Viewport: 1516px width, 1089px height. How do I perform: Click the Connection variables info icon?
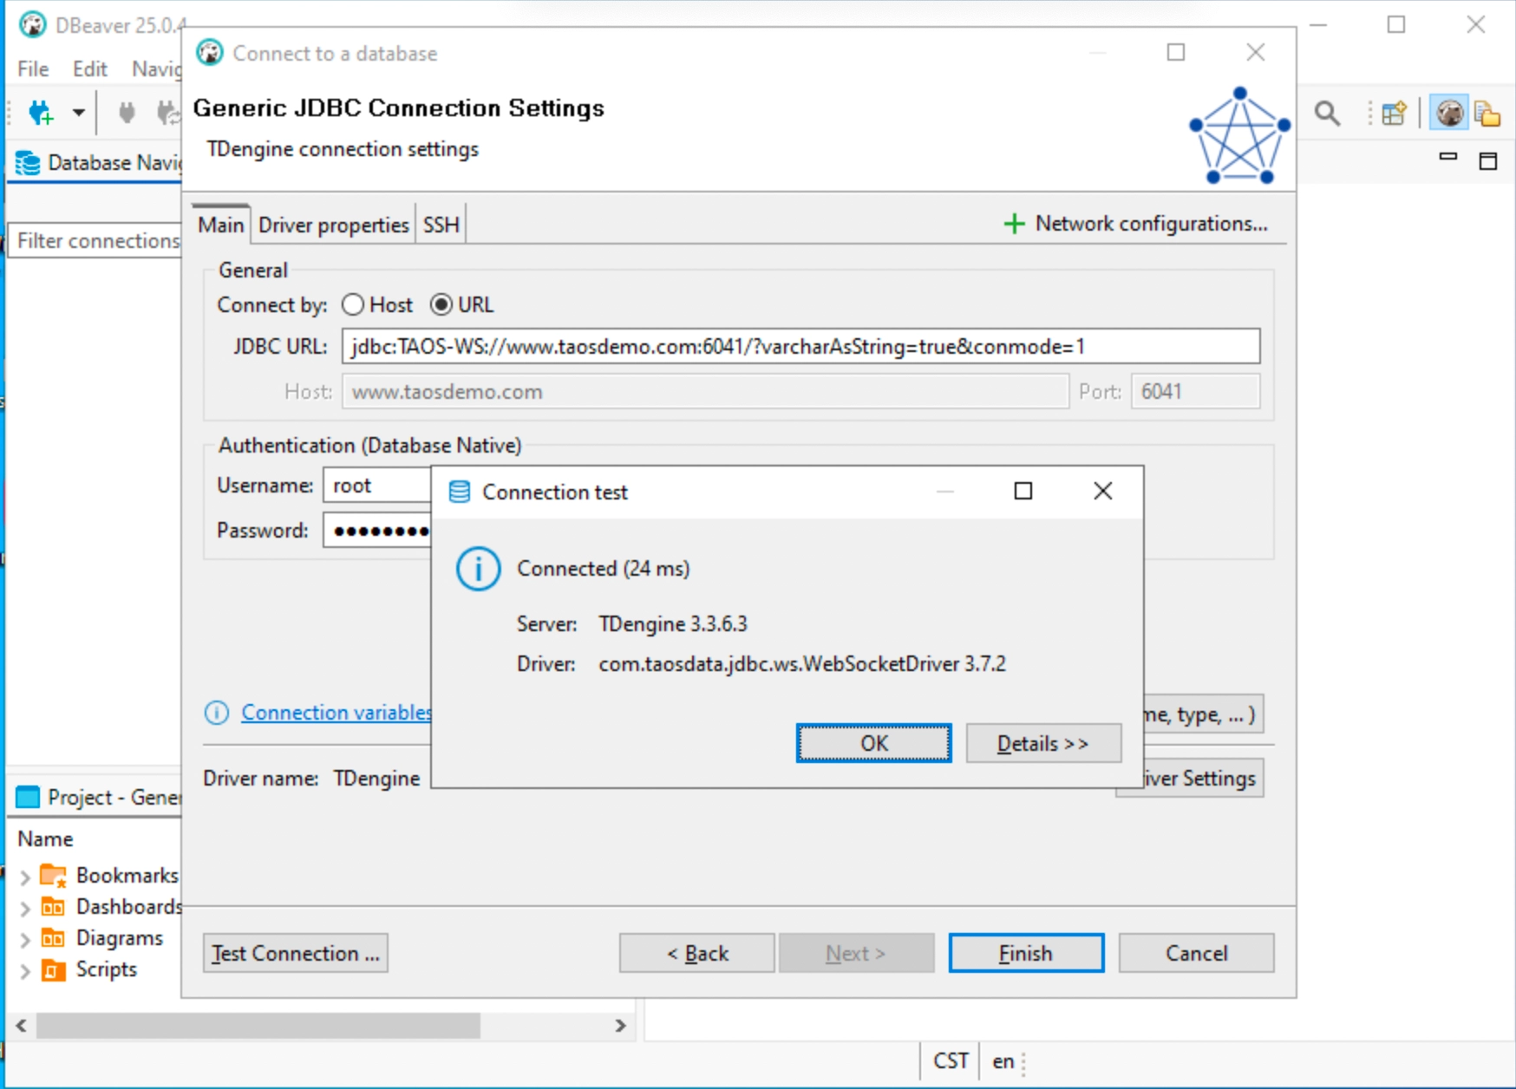[216, 713]
